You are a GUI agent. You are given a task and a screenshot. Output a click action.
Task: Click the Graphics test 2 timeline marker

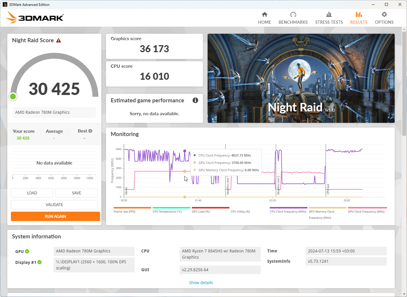coord(278,185)
